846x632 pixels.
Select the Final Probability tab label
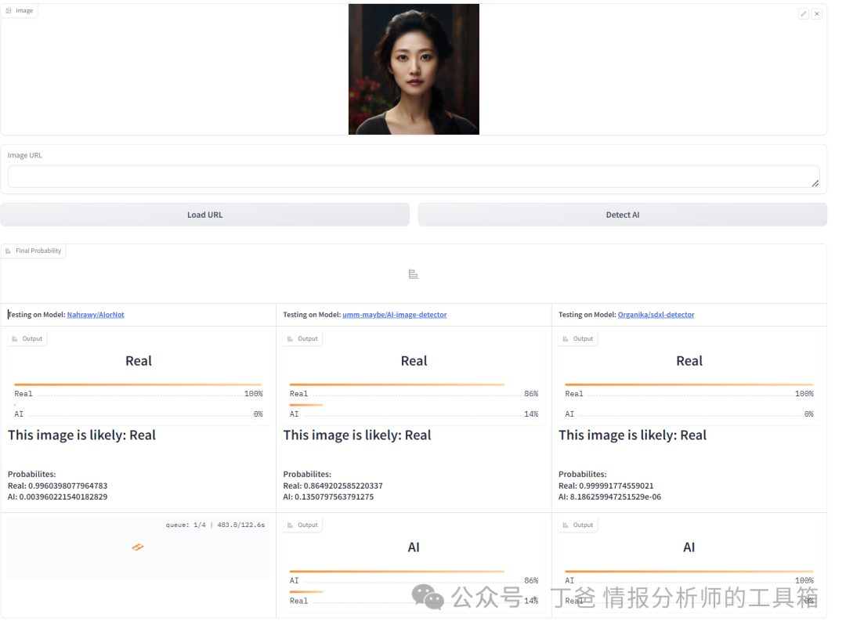tap(38, 250)
